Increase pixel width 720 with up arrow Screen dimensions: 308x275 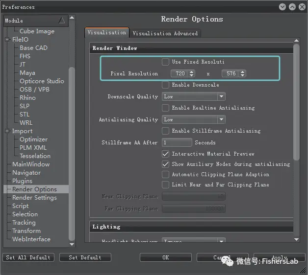(x=191, y=72)
